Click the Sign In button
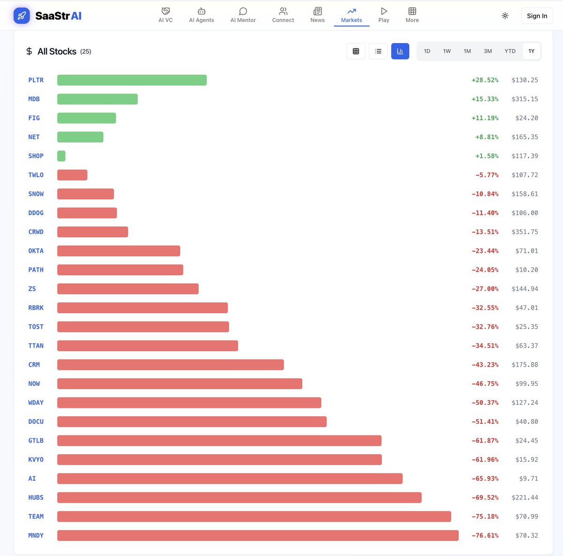The height and width of the screenshot is (556, 563). pyautogui.click(x=537, y=16)
